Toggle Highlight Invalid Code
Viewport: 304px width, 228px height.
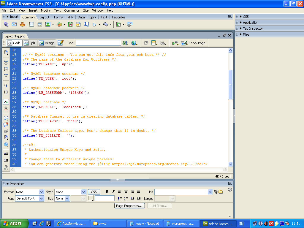(x=6, y=108)
